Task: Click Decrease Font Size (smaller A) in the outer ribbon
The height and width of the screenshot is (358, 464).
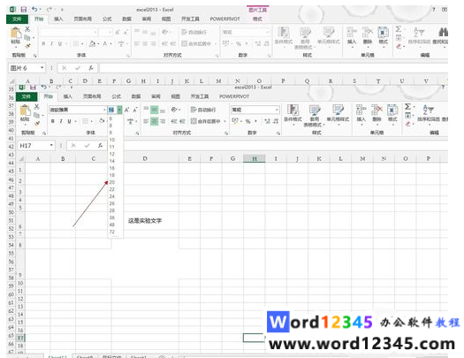Action: point(126,32)
